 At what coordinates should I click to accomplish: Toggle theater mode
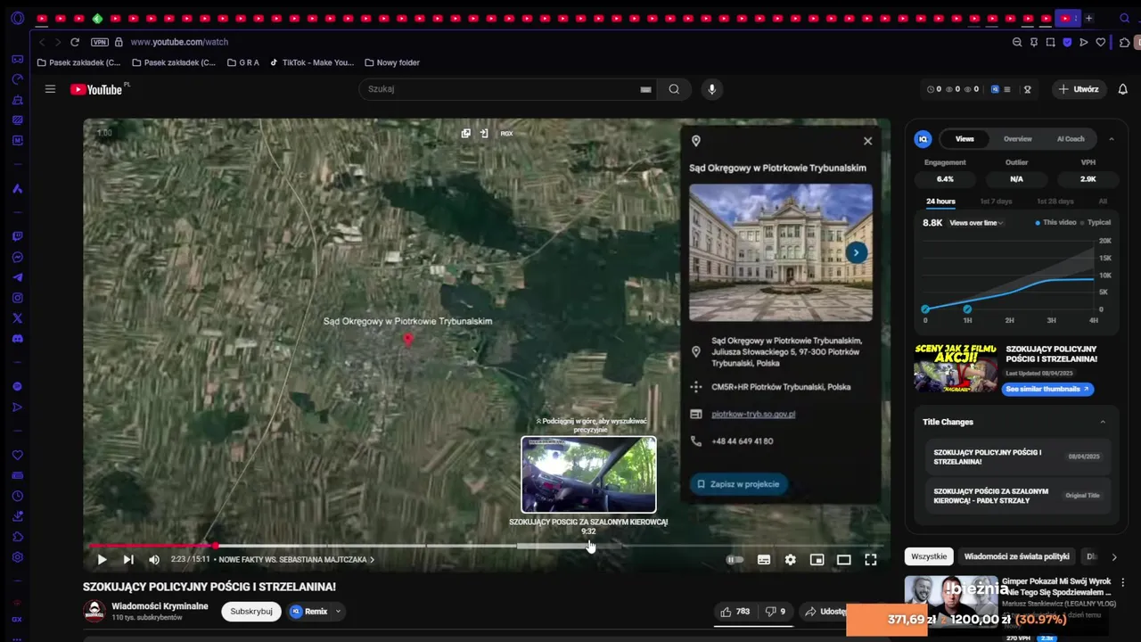[843, 560]
